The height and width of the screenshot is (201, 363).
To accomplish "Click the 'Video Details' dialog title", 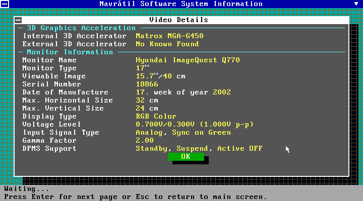I will click(x=178, y=20).
